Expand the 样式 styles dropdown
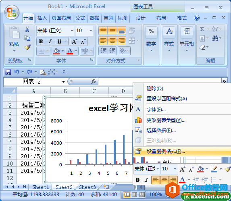Viewport: 231px width, 201px height. [169, 51]
